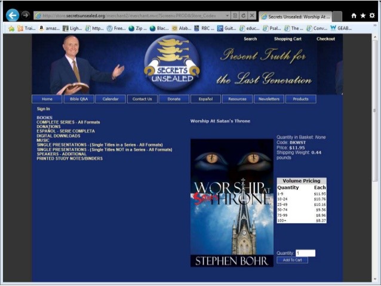Image resolution: width=381 pixels, height=286 pixels.
Task: Click the Add To Cart button
Action: pos(292,260)
